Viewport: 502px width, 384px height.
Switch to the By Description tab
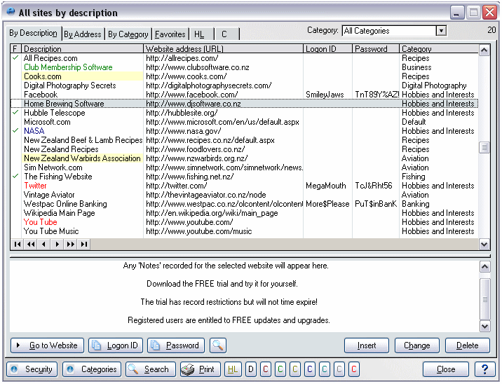[x=33, y=33]
